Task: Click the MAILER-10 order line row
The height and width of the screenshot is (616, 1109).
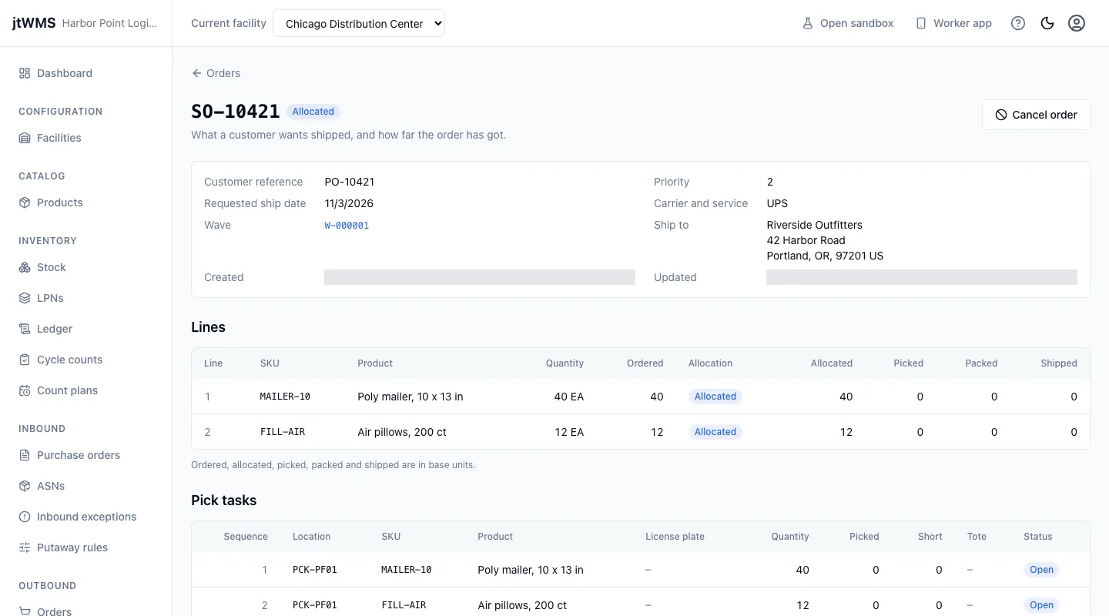Action: (641, 397)
